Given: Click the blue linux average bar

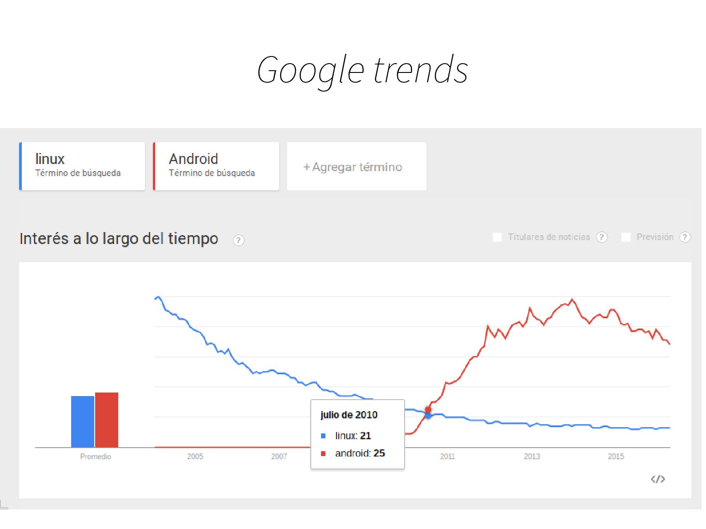Looking at the screenshot, I should (x=83, y=421).
